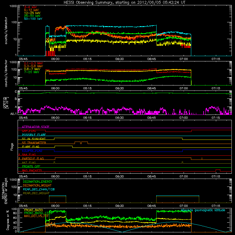Click 07:00 tick under the GOES plot
235x235 pixels.
(x=184, y=118)
